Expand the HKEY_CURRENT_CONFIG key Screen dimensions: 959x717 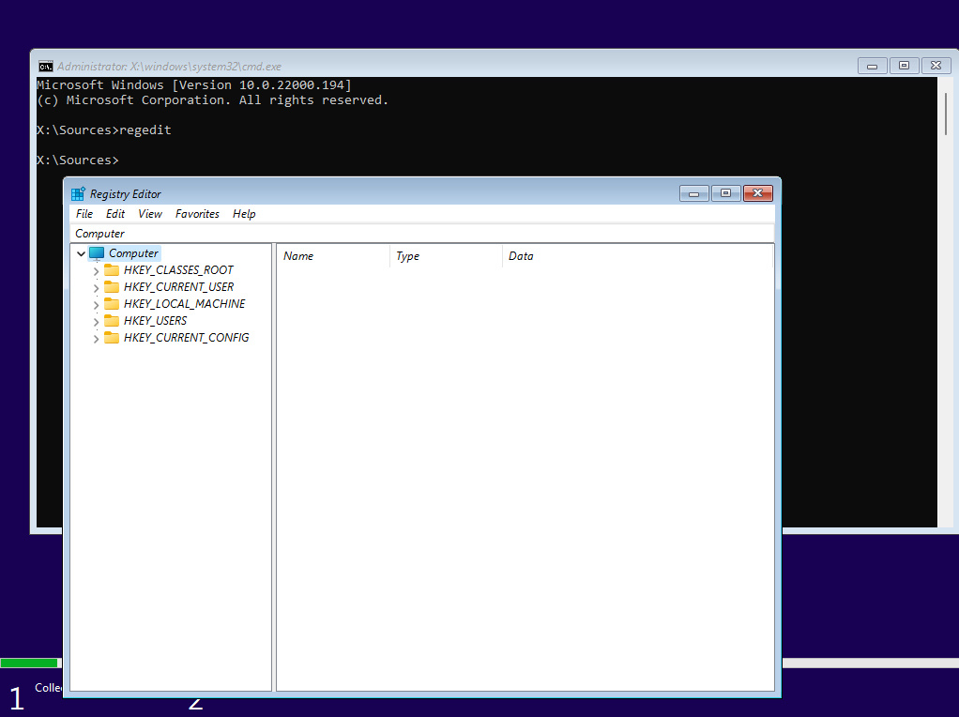pos(96,338)
